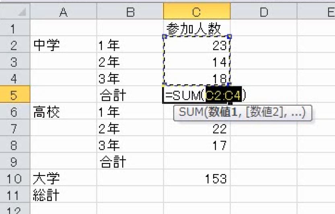Click SUM function name in tooltip

(x=191, y=112)
